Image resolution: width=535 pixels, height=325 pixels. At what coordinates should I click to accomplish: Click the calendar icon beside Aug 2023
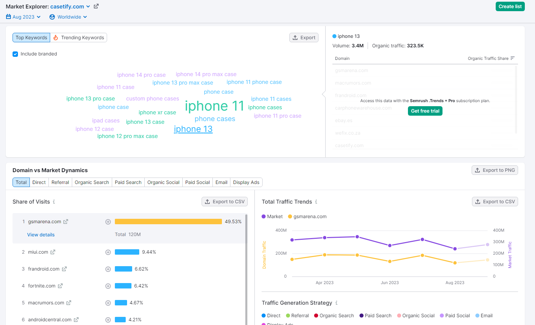click(8, 17)
